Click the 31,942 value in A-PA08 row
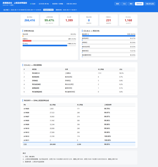Screen dimensions: 158x167 pyautogui.click(x=52, y=121)
